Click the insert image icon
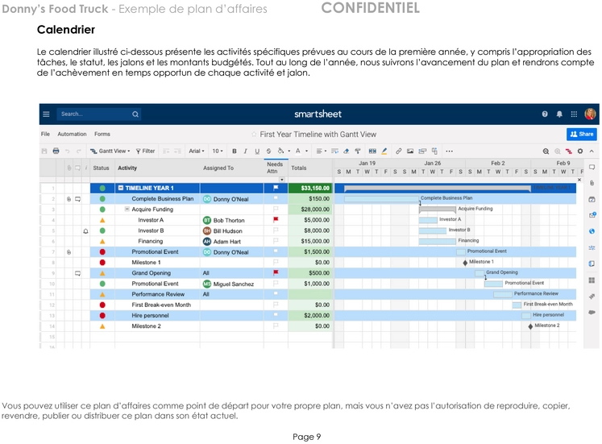 click(x=410, y=151)
